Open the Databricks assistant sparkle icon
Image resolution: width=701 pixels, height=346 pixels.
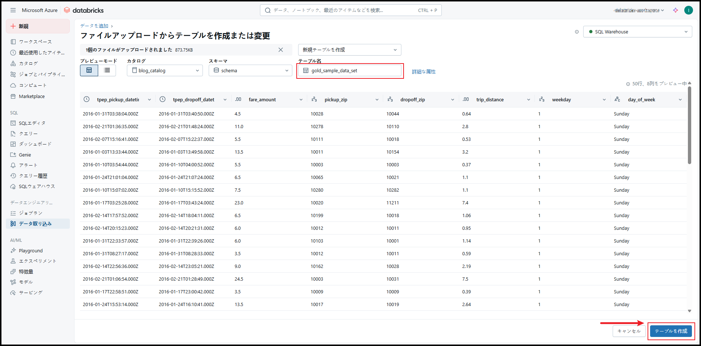click(676, 10)
